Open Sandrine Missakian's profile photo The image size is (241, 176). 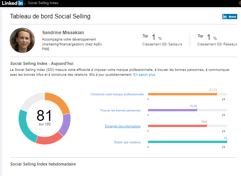[22, 40]
